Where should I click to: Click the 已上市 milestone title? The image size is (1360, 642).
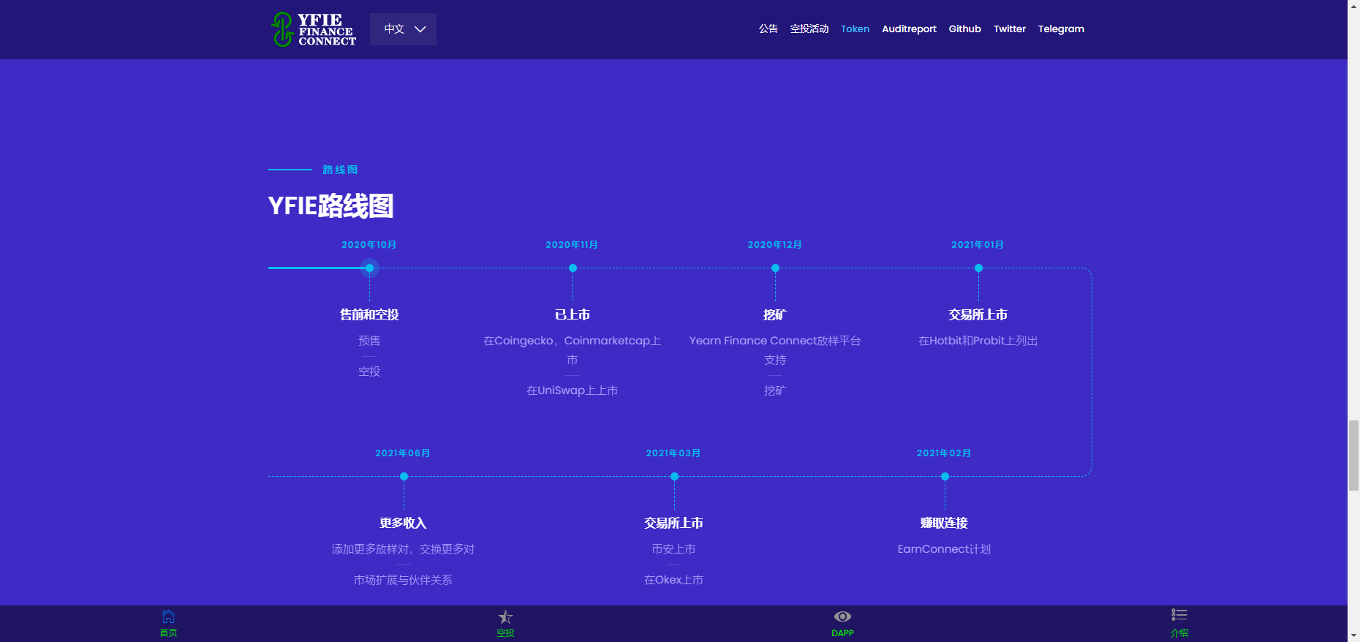click(573, 314)
